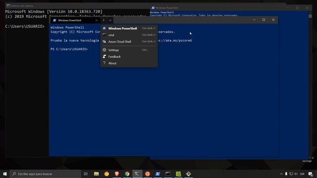Click the C:\Users\USUARIO> prompt in Command Prompt window
Screen dimensions: 317x178
coord(25,26)
